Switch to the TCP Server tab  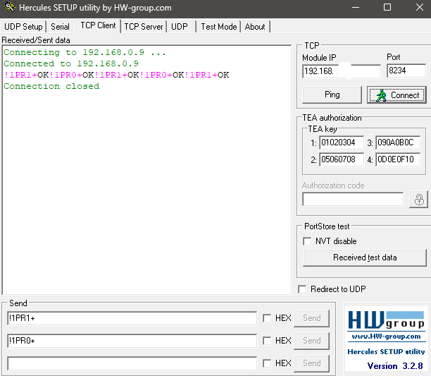point(144,27)
